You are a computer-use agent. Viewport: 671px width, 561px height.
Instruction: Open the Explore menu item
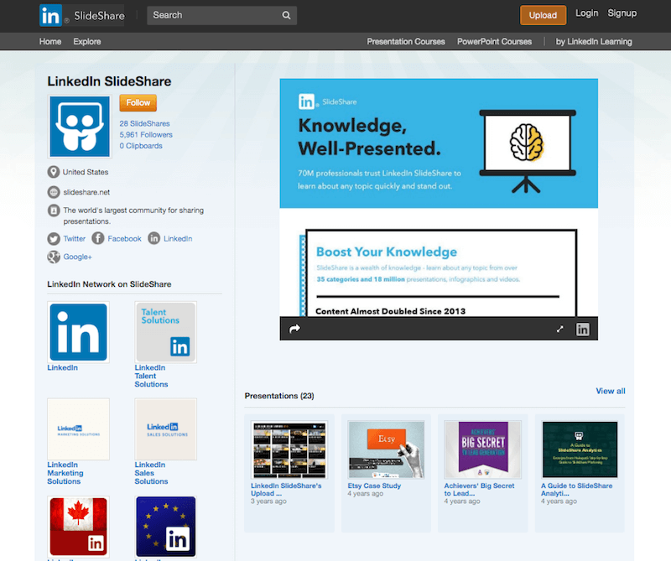87,41
